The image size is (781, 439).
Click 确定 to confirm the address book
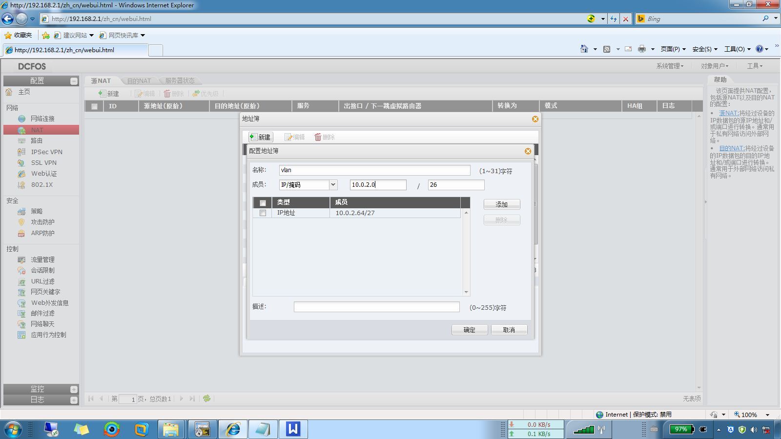(x=470, y=330)
